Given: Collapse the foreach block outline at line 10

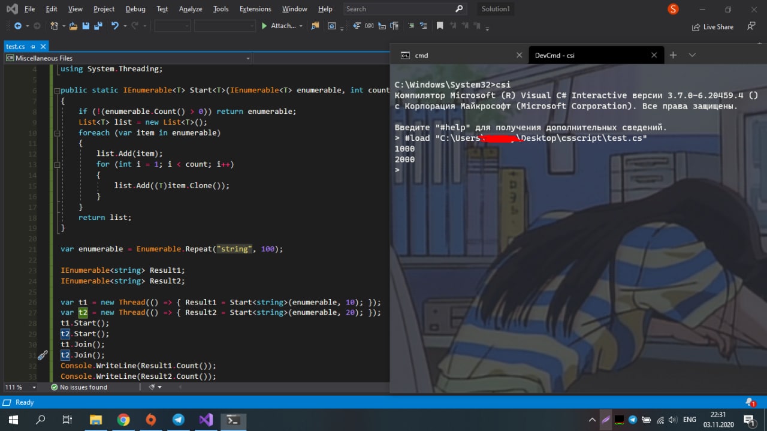Looking at the screenshot, I should 57,132.
